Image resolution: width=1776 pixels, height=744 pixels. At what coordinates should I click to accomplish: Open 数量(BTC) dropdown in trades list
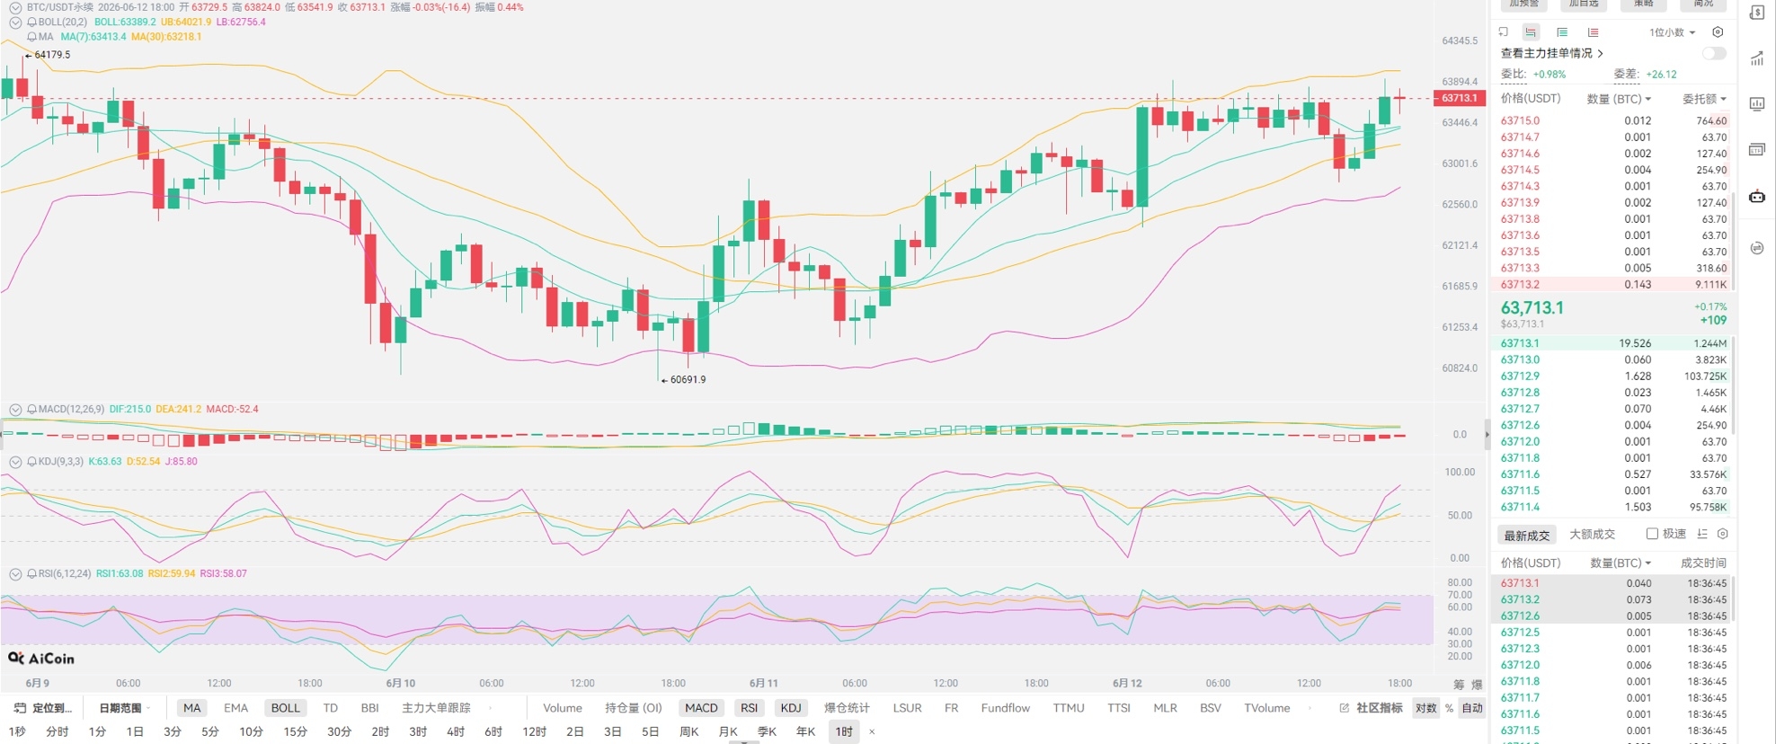[x=1621, y=563]
